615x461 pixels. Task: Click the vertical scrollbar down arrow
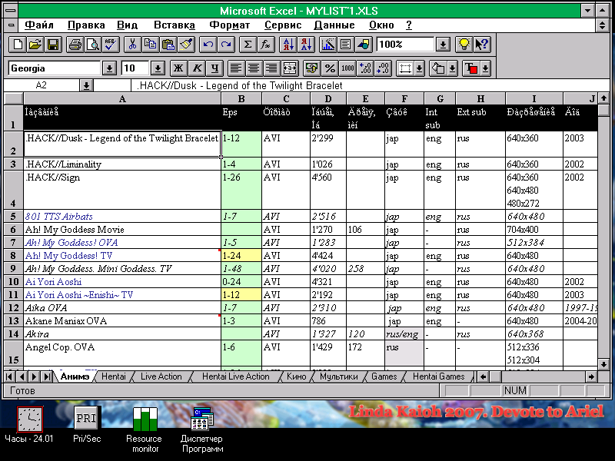(604, 364)
